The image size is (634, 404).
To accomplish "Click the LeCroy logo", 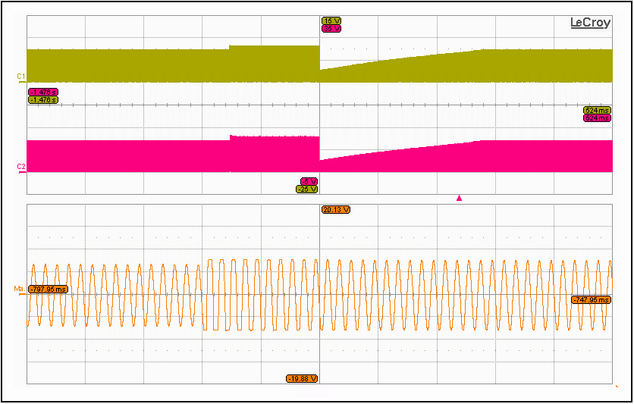I will coord(590,23).
